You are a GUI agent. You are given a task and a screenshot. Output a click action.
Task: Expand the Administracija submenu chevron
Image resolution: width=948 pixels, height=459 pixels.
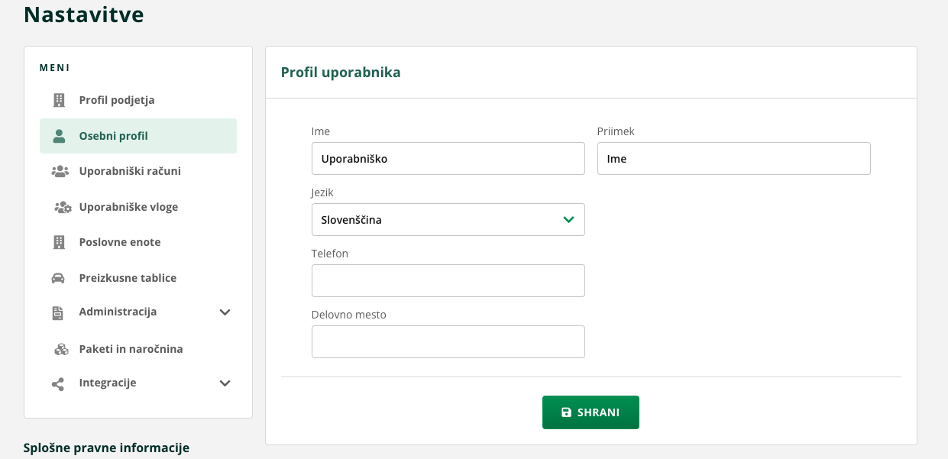click(x=225, y=312)
